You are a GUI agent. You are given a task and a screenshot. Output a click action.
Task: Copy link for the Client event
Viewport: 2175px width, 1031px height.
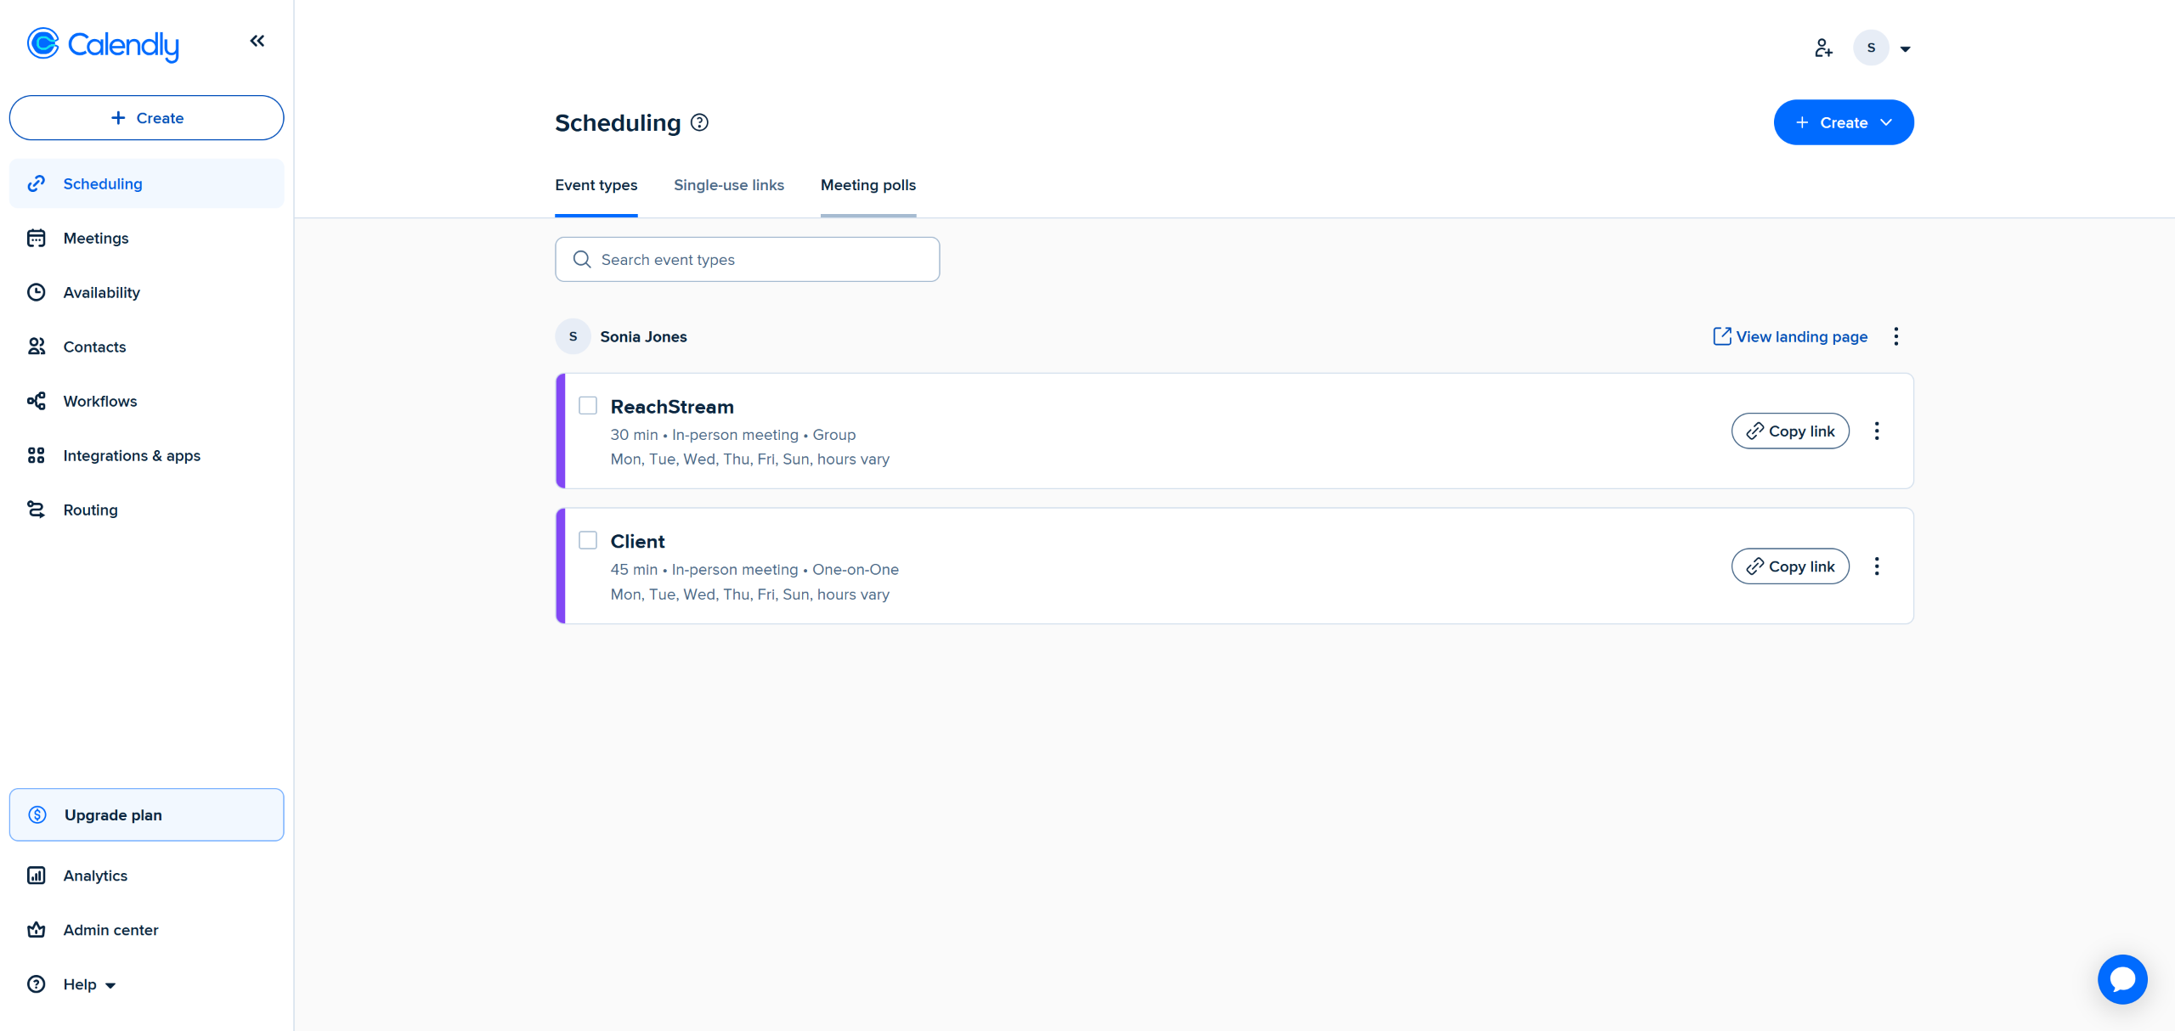coord(1790,566)
